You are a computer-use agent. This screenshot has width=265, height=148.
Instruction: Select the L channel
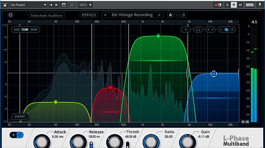click(221, 30)
